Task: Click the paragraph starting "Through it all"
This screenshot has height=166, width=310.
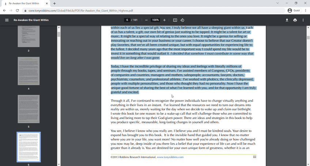Action: tap(182, 111)
